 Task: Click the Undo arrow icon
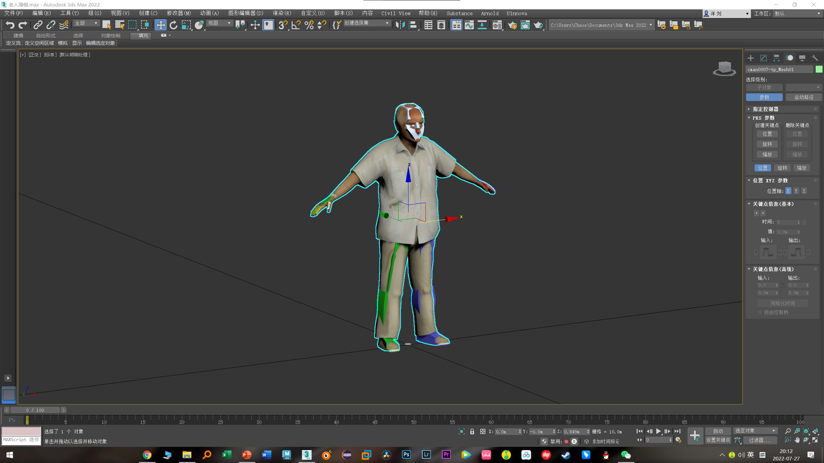point(9,25)
